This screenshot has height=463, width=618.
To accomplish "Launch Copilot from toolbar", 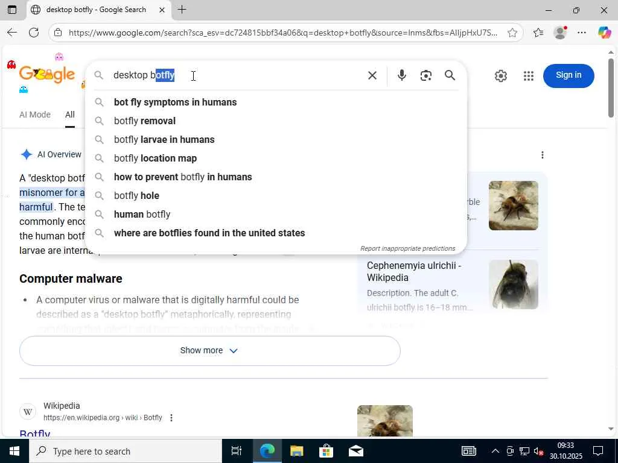I will 604,33.
